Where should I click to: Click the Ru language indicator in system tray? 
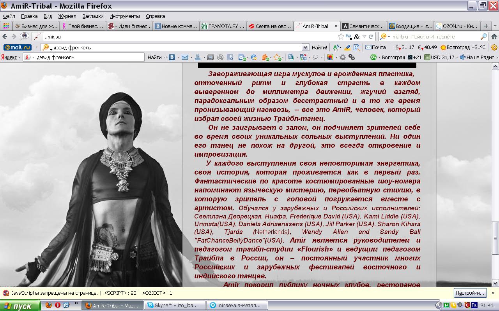(474, 305)
